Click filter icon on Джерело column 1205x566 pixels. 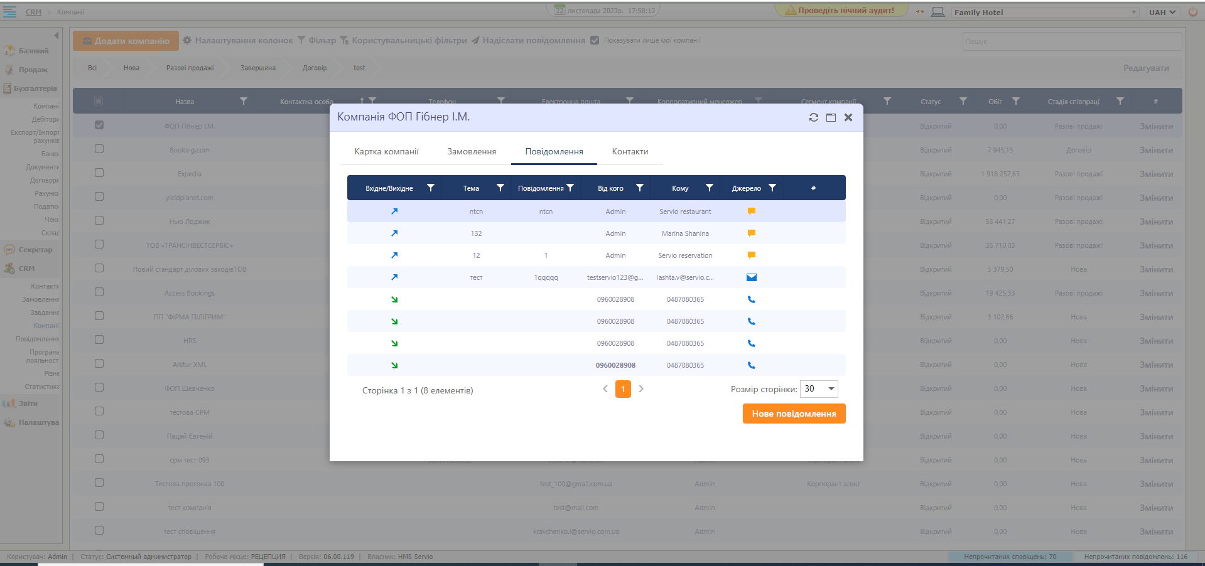772,188
